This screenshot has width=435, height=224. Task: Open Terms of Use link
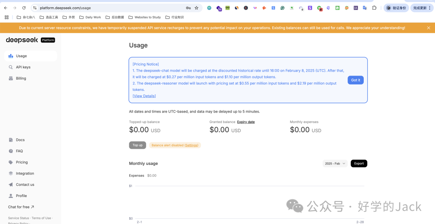click(41, 218)
